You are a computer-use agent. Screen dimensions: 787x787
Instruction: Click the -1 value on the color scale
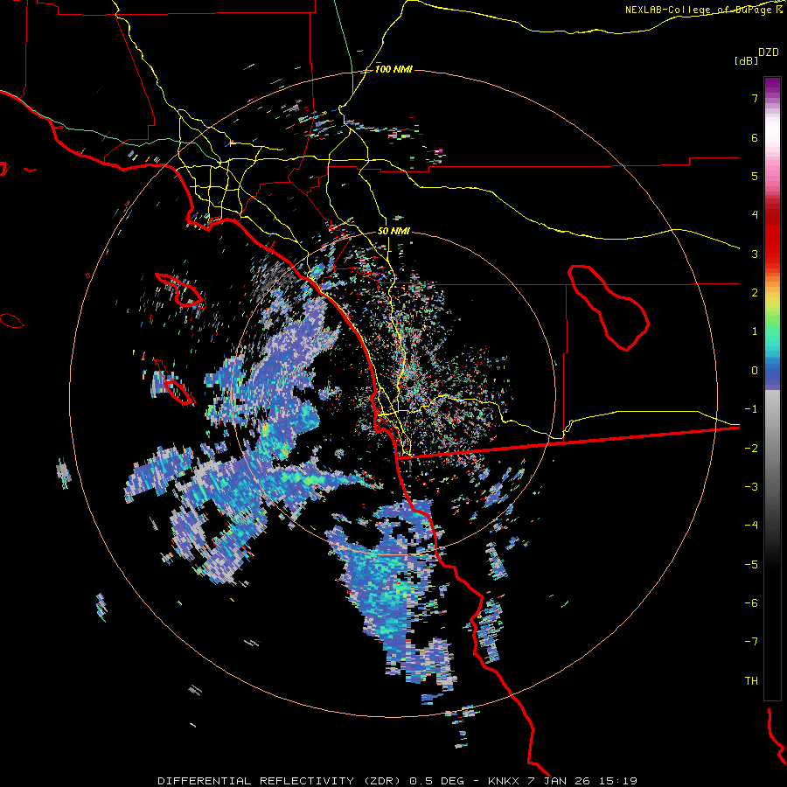(751, 409)
